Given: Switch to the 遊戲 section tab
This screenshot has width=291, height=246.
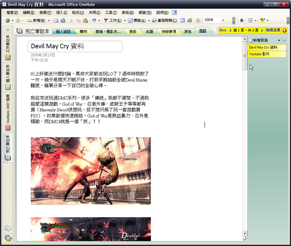Looking at the screenshot, I should [x=202, y=31].
